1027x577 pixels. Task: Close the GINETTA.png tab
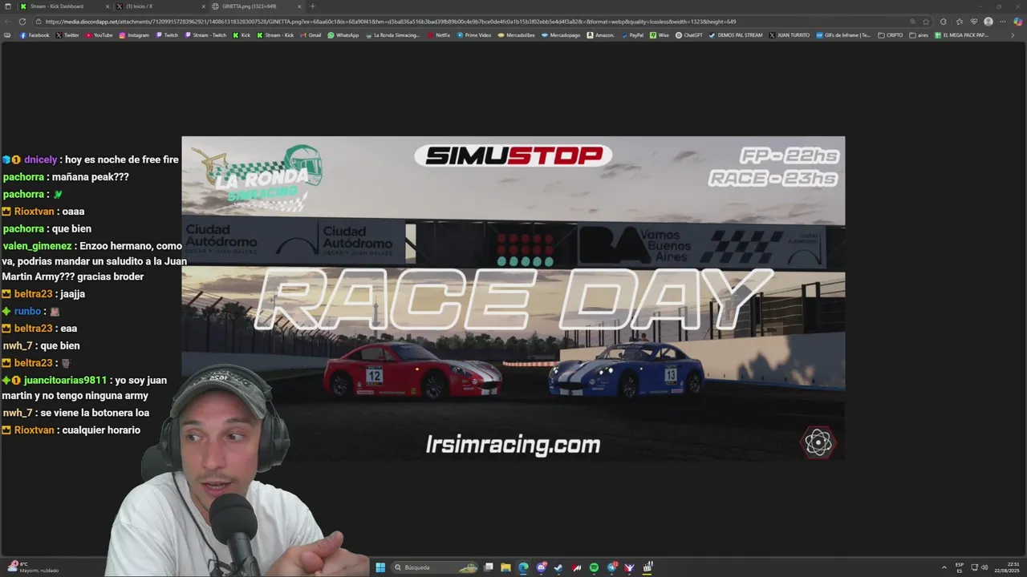[x=299, y=6]
